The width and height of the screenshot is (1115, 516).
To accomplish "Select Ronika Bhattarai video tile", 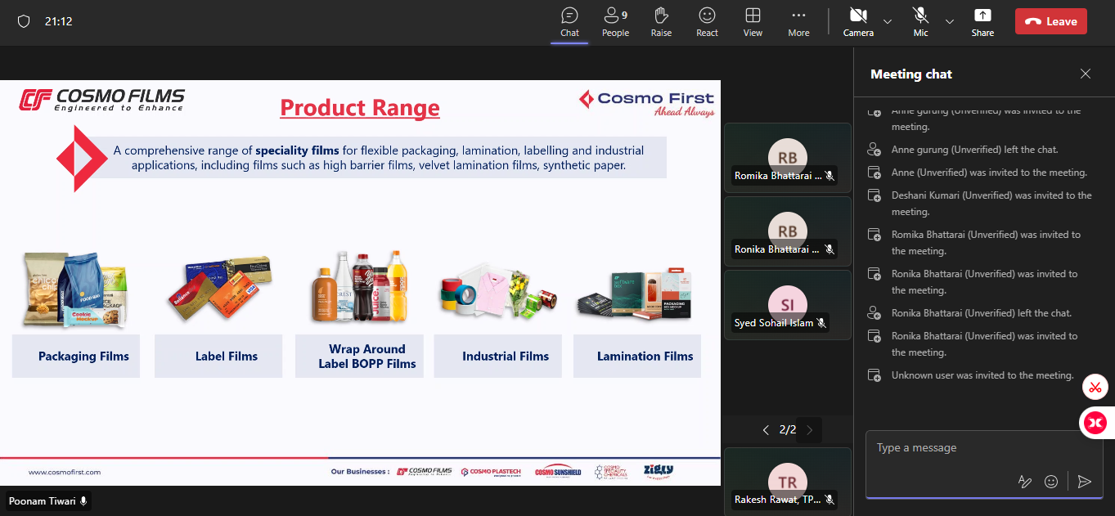I will click(x=788, y=231).
